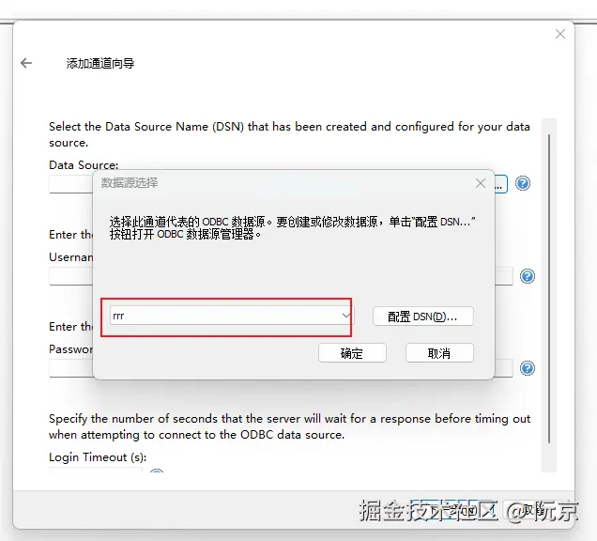Click the Data Source browse (...) button
The height and width of the screenshot is (541, 597).
click(500, 184)
